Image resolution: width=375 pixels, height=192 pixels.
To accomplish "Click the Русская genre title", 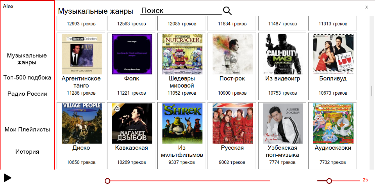I will click(x=232, y=148).
